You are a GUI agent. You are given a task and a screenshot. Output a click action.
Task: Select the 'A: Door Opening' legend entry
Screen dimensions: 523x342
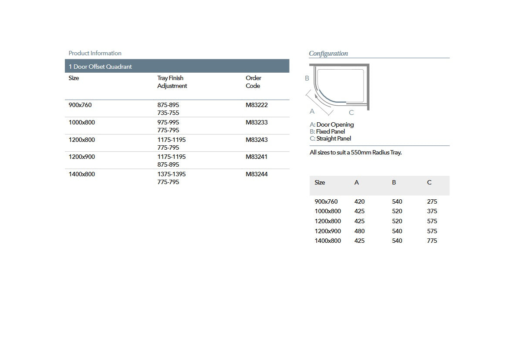tap(332, 124)
